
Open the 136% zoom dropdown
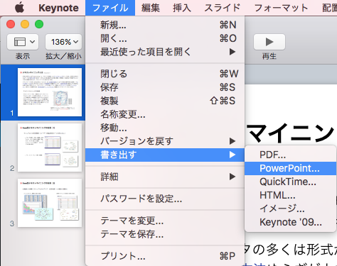tap(63, 42)
